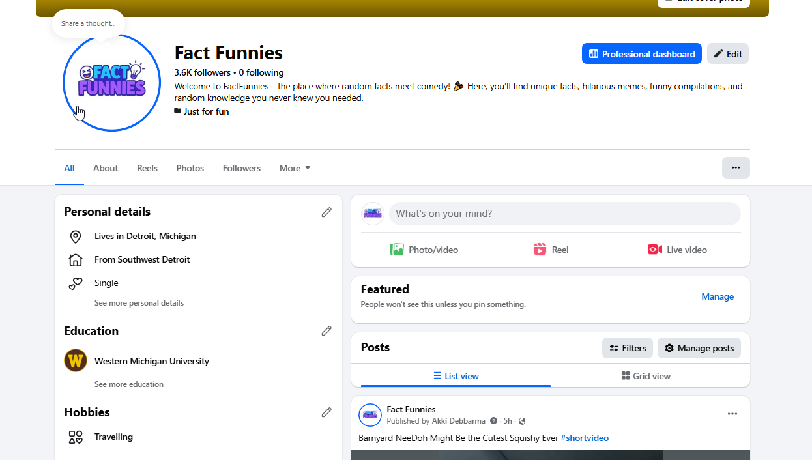This screenshot has width=812, height=460.
Task: Open the Fact Funnies post author link
Action: point(411,409)
